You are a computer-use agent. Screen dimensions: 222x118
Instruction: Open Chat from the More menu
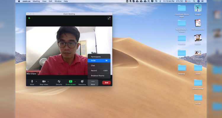(x=99, y=65)
